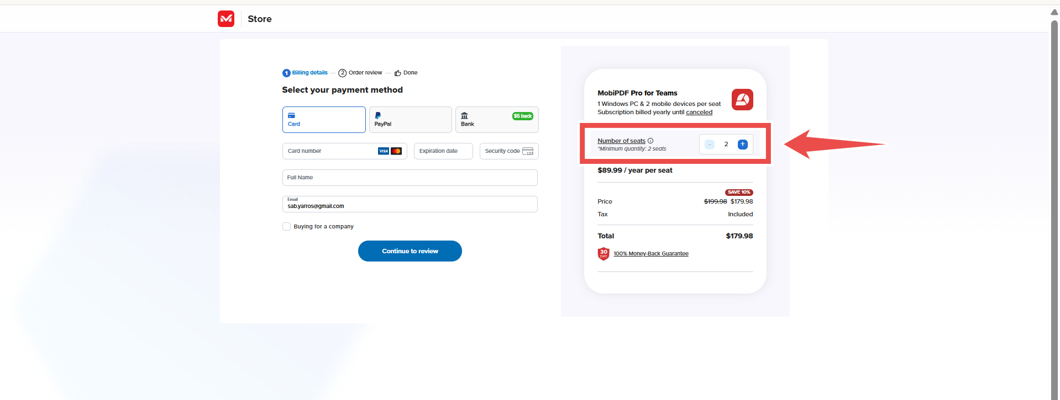Screen dimensions: 1060x400
Task: Open the canceled subscription terms link
Action: point(699,112)
